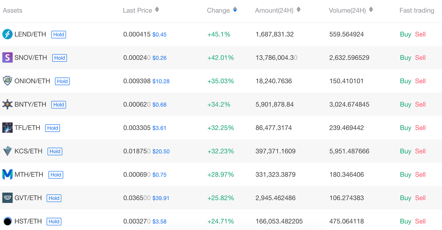Sell SNOV/ETH via fast trading
This screenshot has width=442, height=230.
click(x=420, y=57)
